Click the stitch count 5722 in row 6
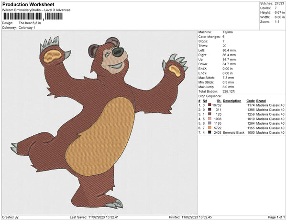Viewport: 287px width, 221px height. pos(218,128)
